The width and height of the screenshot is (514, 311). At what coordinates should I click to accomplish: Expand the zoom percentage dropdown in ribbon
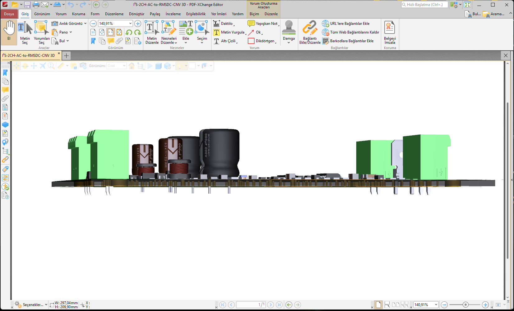coord(130,24)
